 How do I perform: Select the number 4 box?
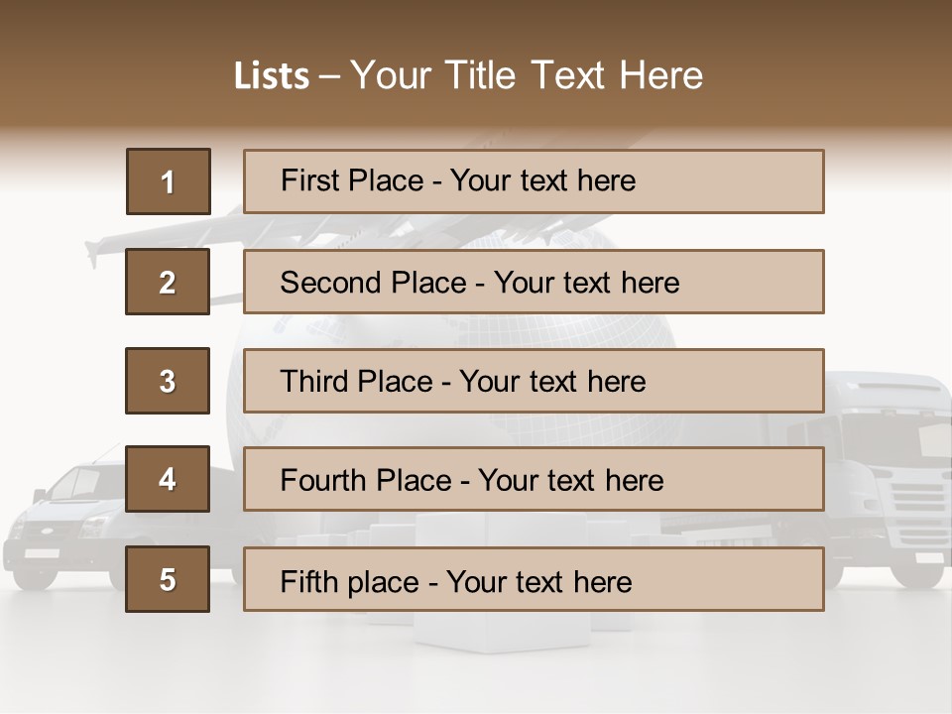tap(168, 480)
